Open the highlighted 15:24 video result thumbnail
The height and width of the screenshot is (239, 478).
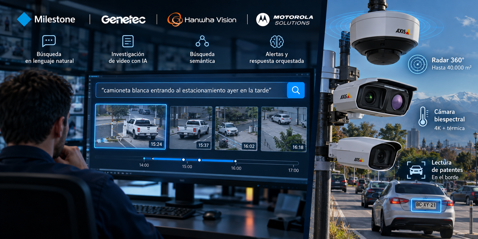[130, 126]
